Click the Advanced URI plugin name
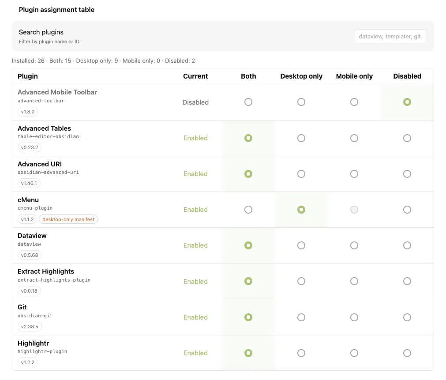The width and height of the screenshot is (446, 380). coord(40,164)
